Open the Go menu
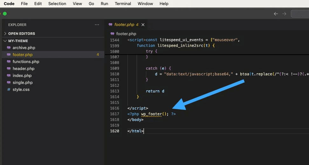 pyautogui.click(x=91, y=4)
